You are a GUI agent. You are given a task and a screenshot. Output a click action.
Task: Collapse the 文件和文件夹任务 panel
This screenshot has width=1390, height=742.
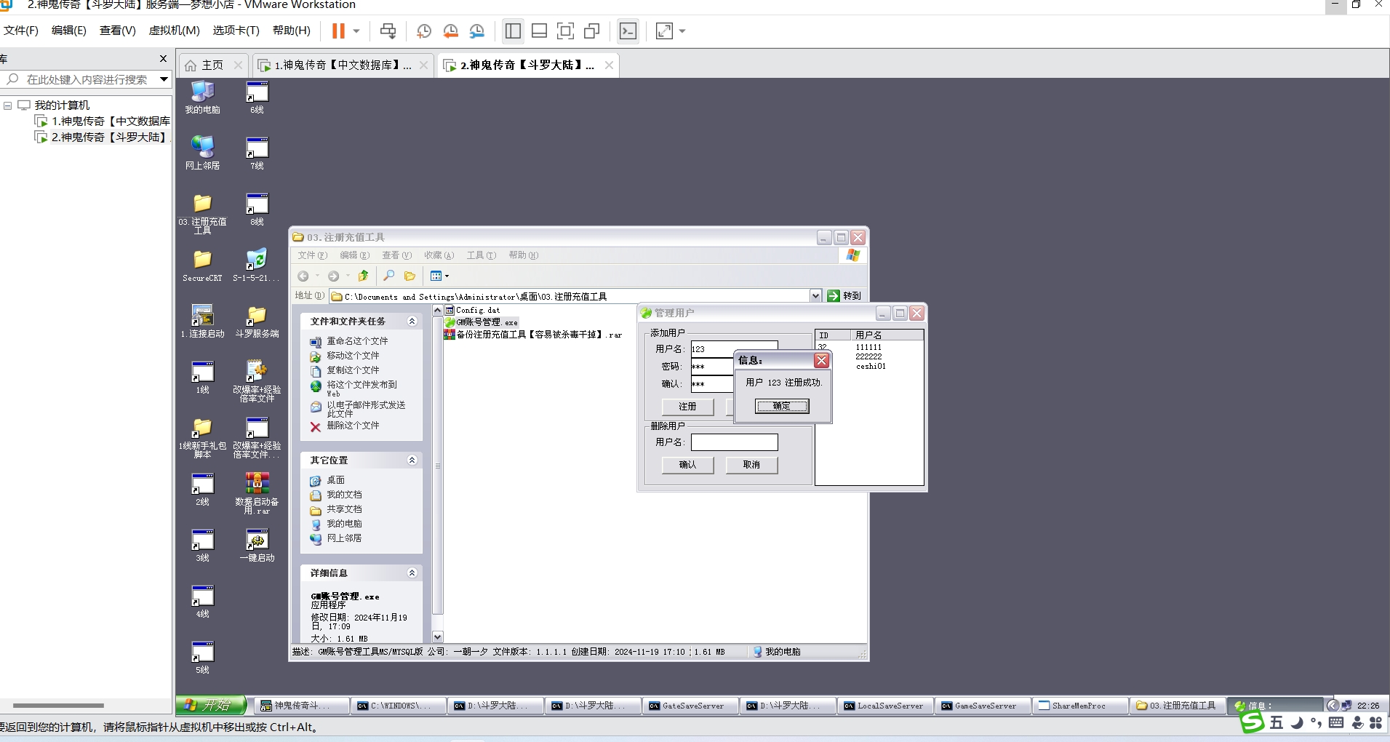click(412, 321)
